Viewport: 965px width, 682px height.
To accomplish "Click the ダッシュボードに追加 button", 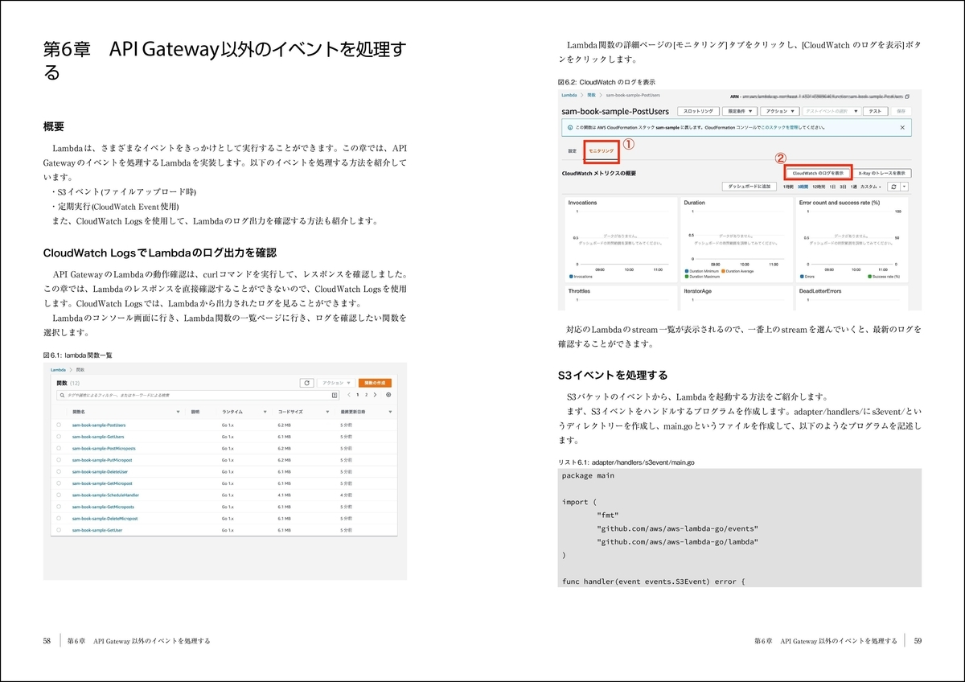I will pos(748,186).
